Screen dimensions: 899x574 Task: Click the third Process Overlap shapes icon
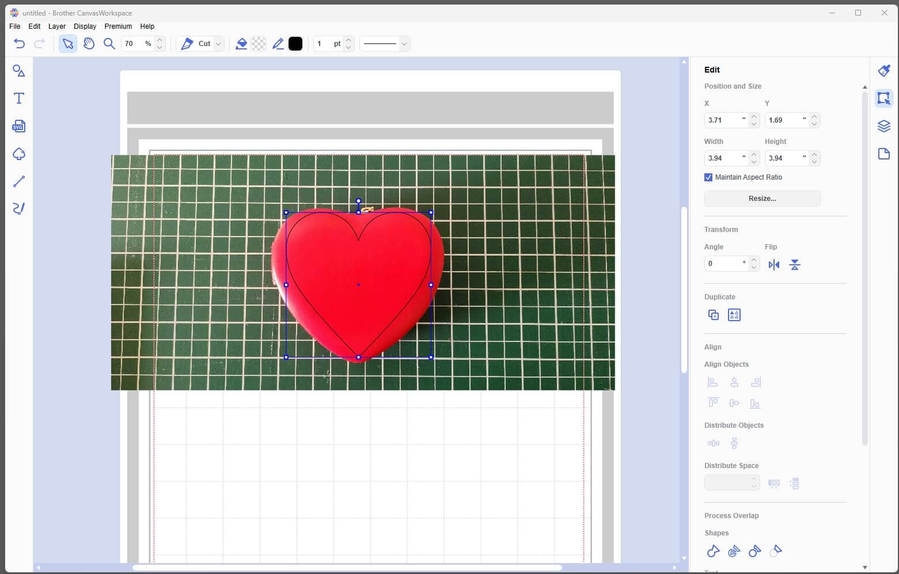[x=754, y=551]
